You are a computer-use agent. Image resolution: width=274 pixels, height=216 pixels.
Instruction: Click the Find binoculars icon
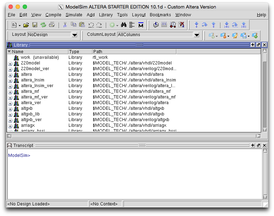(x=124, y=25)
